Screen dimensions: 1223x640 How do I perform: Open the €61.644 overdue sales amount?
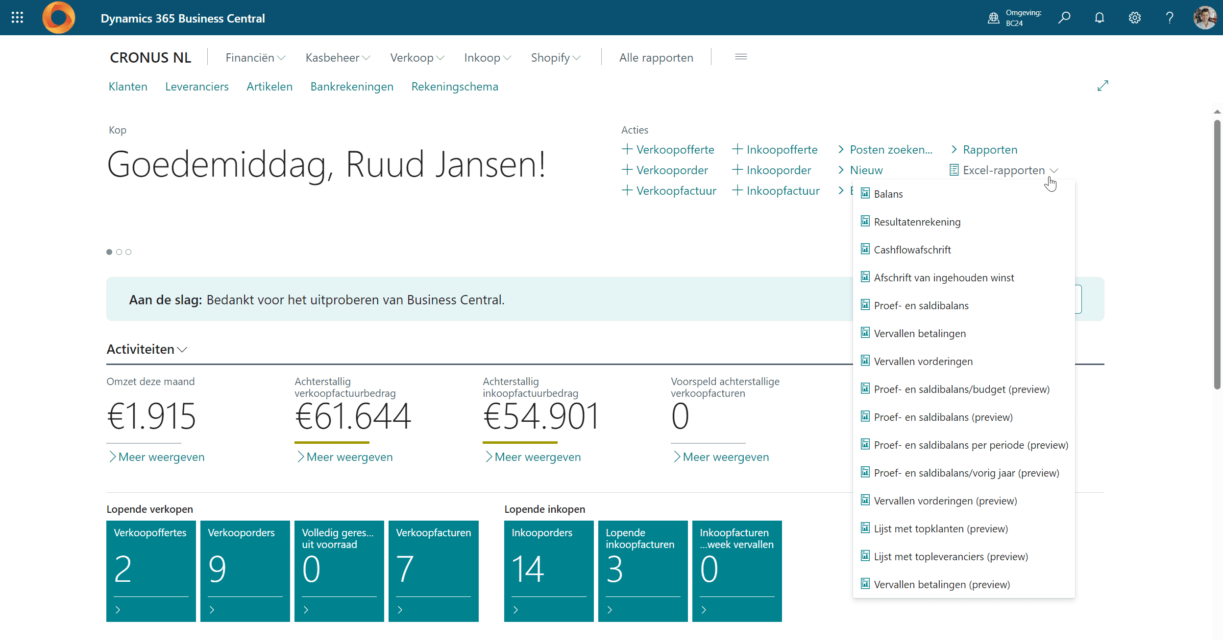[x=353, y=416]
